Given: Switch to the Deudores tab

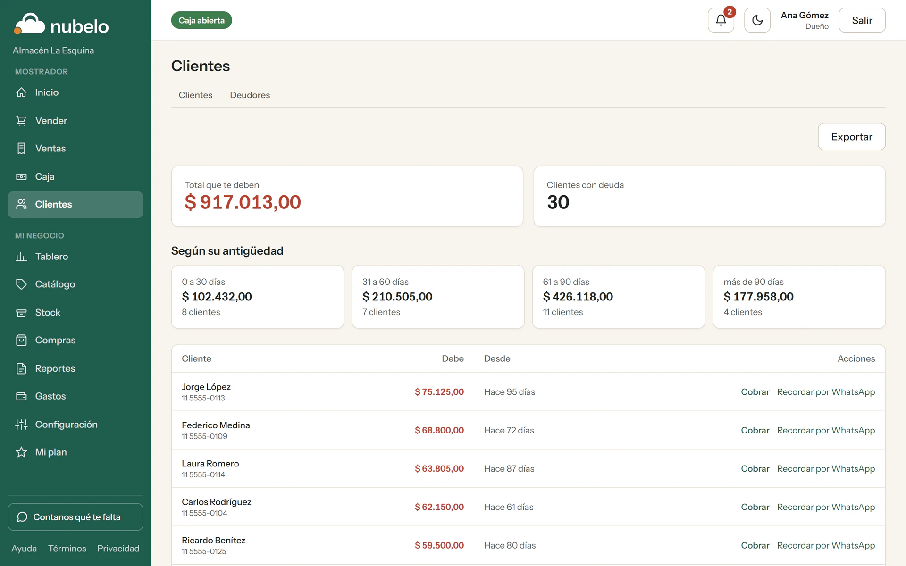Looking at the screenshot, I should pyautogui.click(x=250, y=95).
